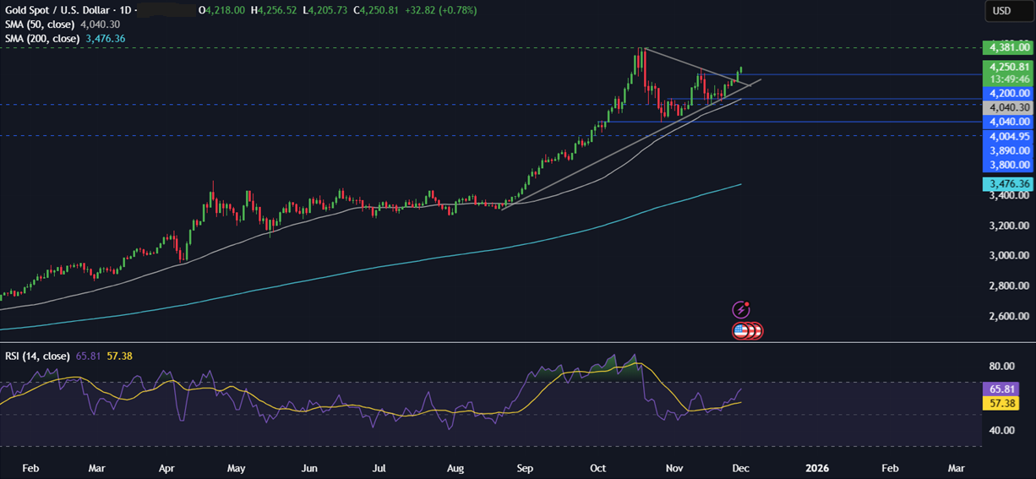Click the gray 4,040.30 SMA price label
The width and height of the screenshot is (1036, 479).
click(x=1006, y=108)
